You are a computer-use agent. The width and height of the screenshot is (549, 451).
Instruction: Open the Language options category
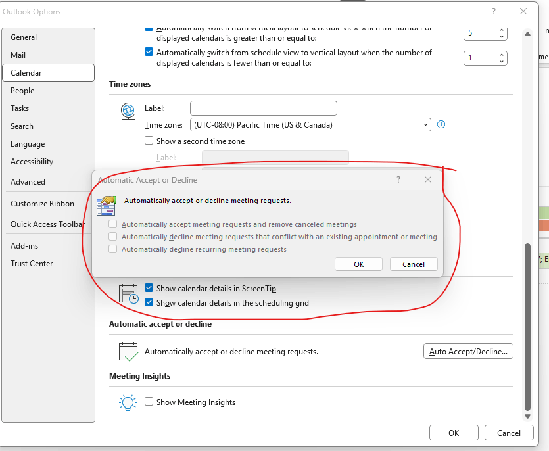[x=48, y=144]
